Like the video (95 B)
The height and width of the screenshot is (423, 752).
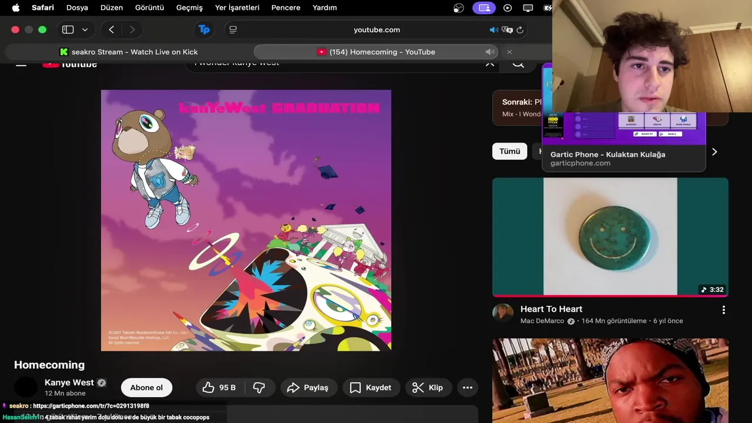click(219, 387)
